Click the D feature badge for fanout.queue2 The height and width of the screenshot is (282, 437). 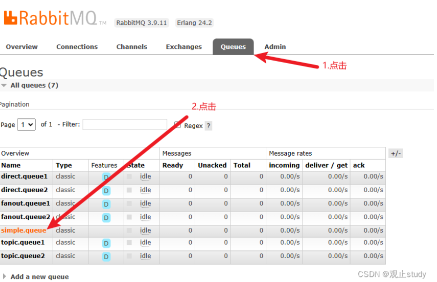coord(106,217)
